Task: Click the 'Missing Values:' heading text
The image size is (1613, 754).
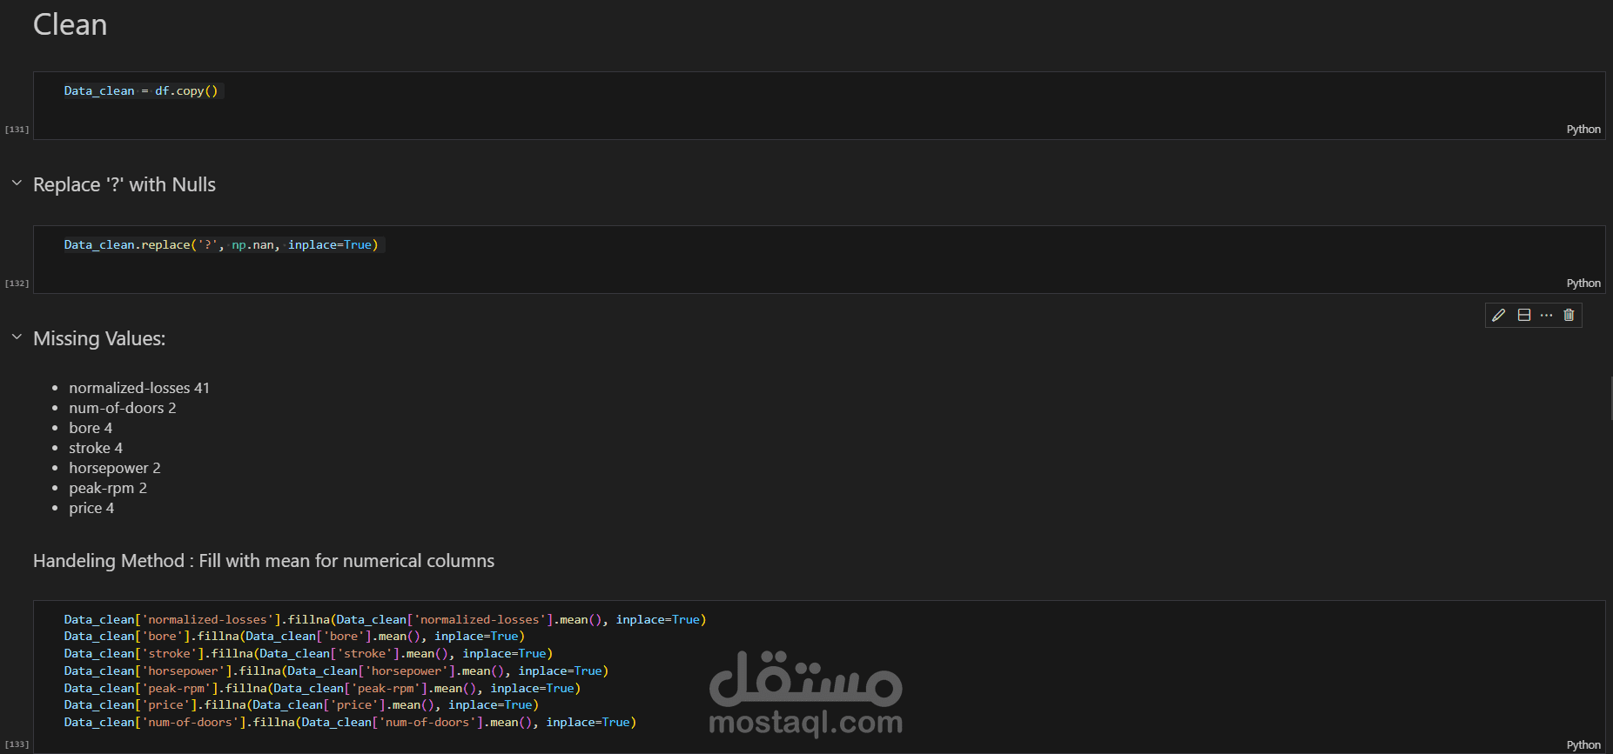Action: 99,338
